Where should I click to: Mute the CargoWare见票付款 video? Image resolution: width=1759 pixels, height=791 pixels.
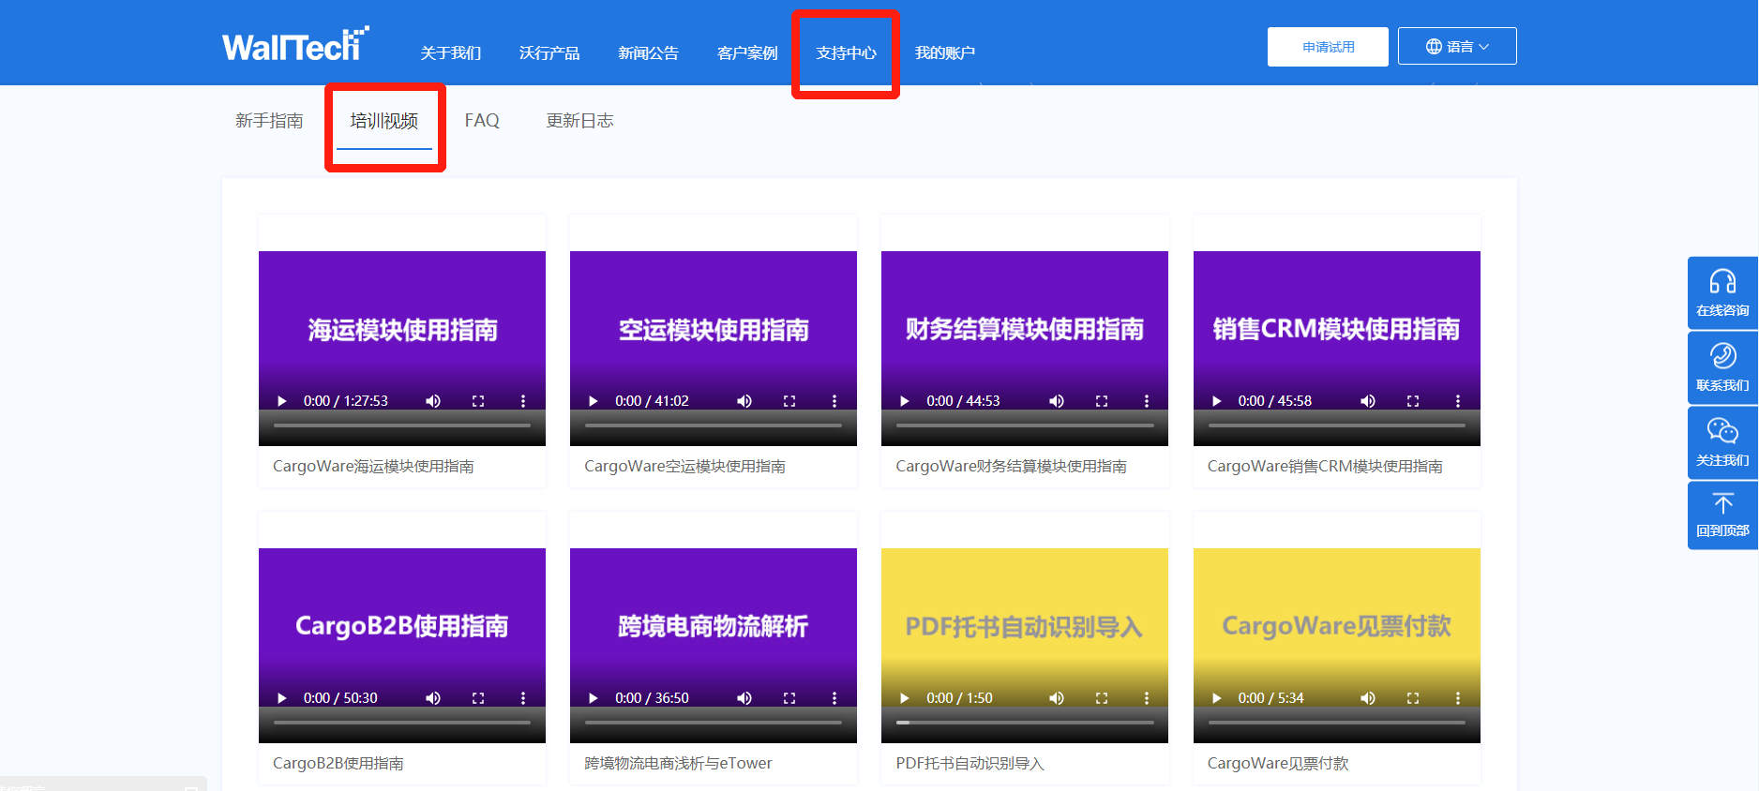point(1368,698)
